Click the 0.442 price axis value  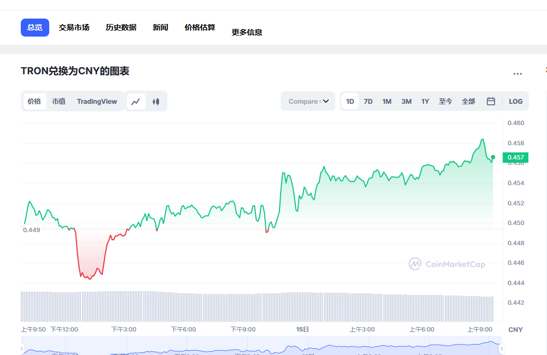[516, 303]
